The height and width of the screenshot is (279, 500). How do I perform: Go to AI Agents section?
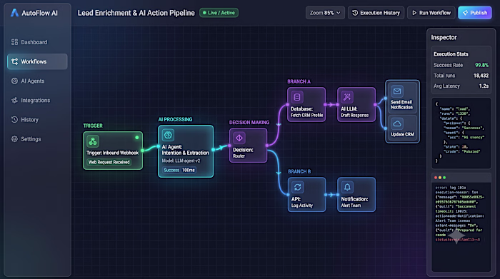coord(37,81)
